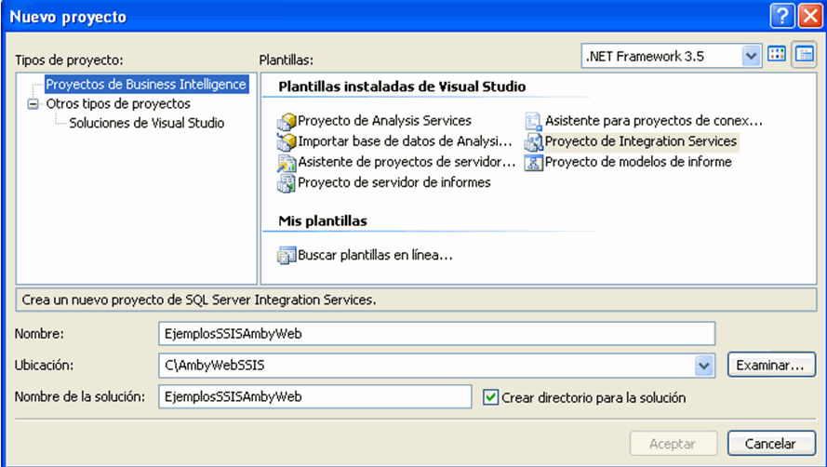The width and height of the screenshot is (827, 467).
Task: Click the Examinar... button
Action: [771, 366]
